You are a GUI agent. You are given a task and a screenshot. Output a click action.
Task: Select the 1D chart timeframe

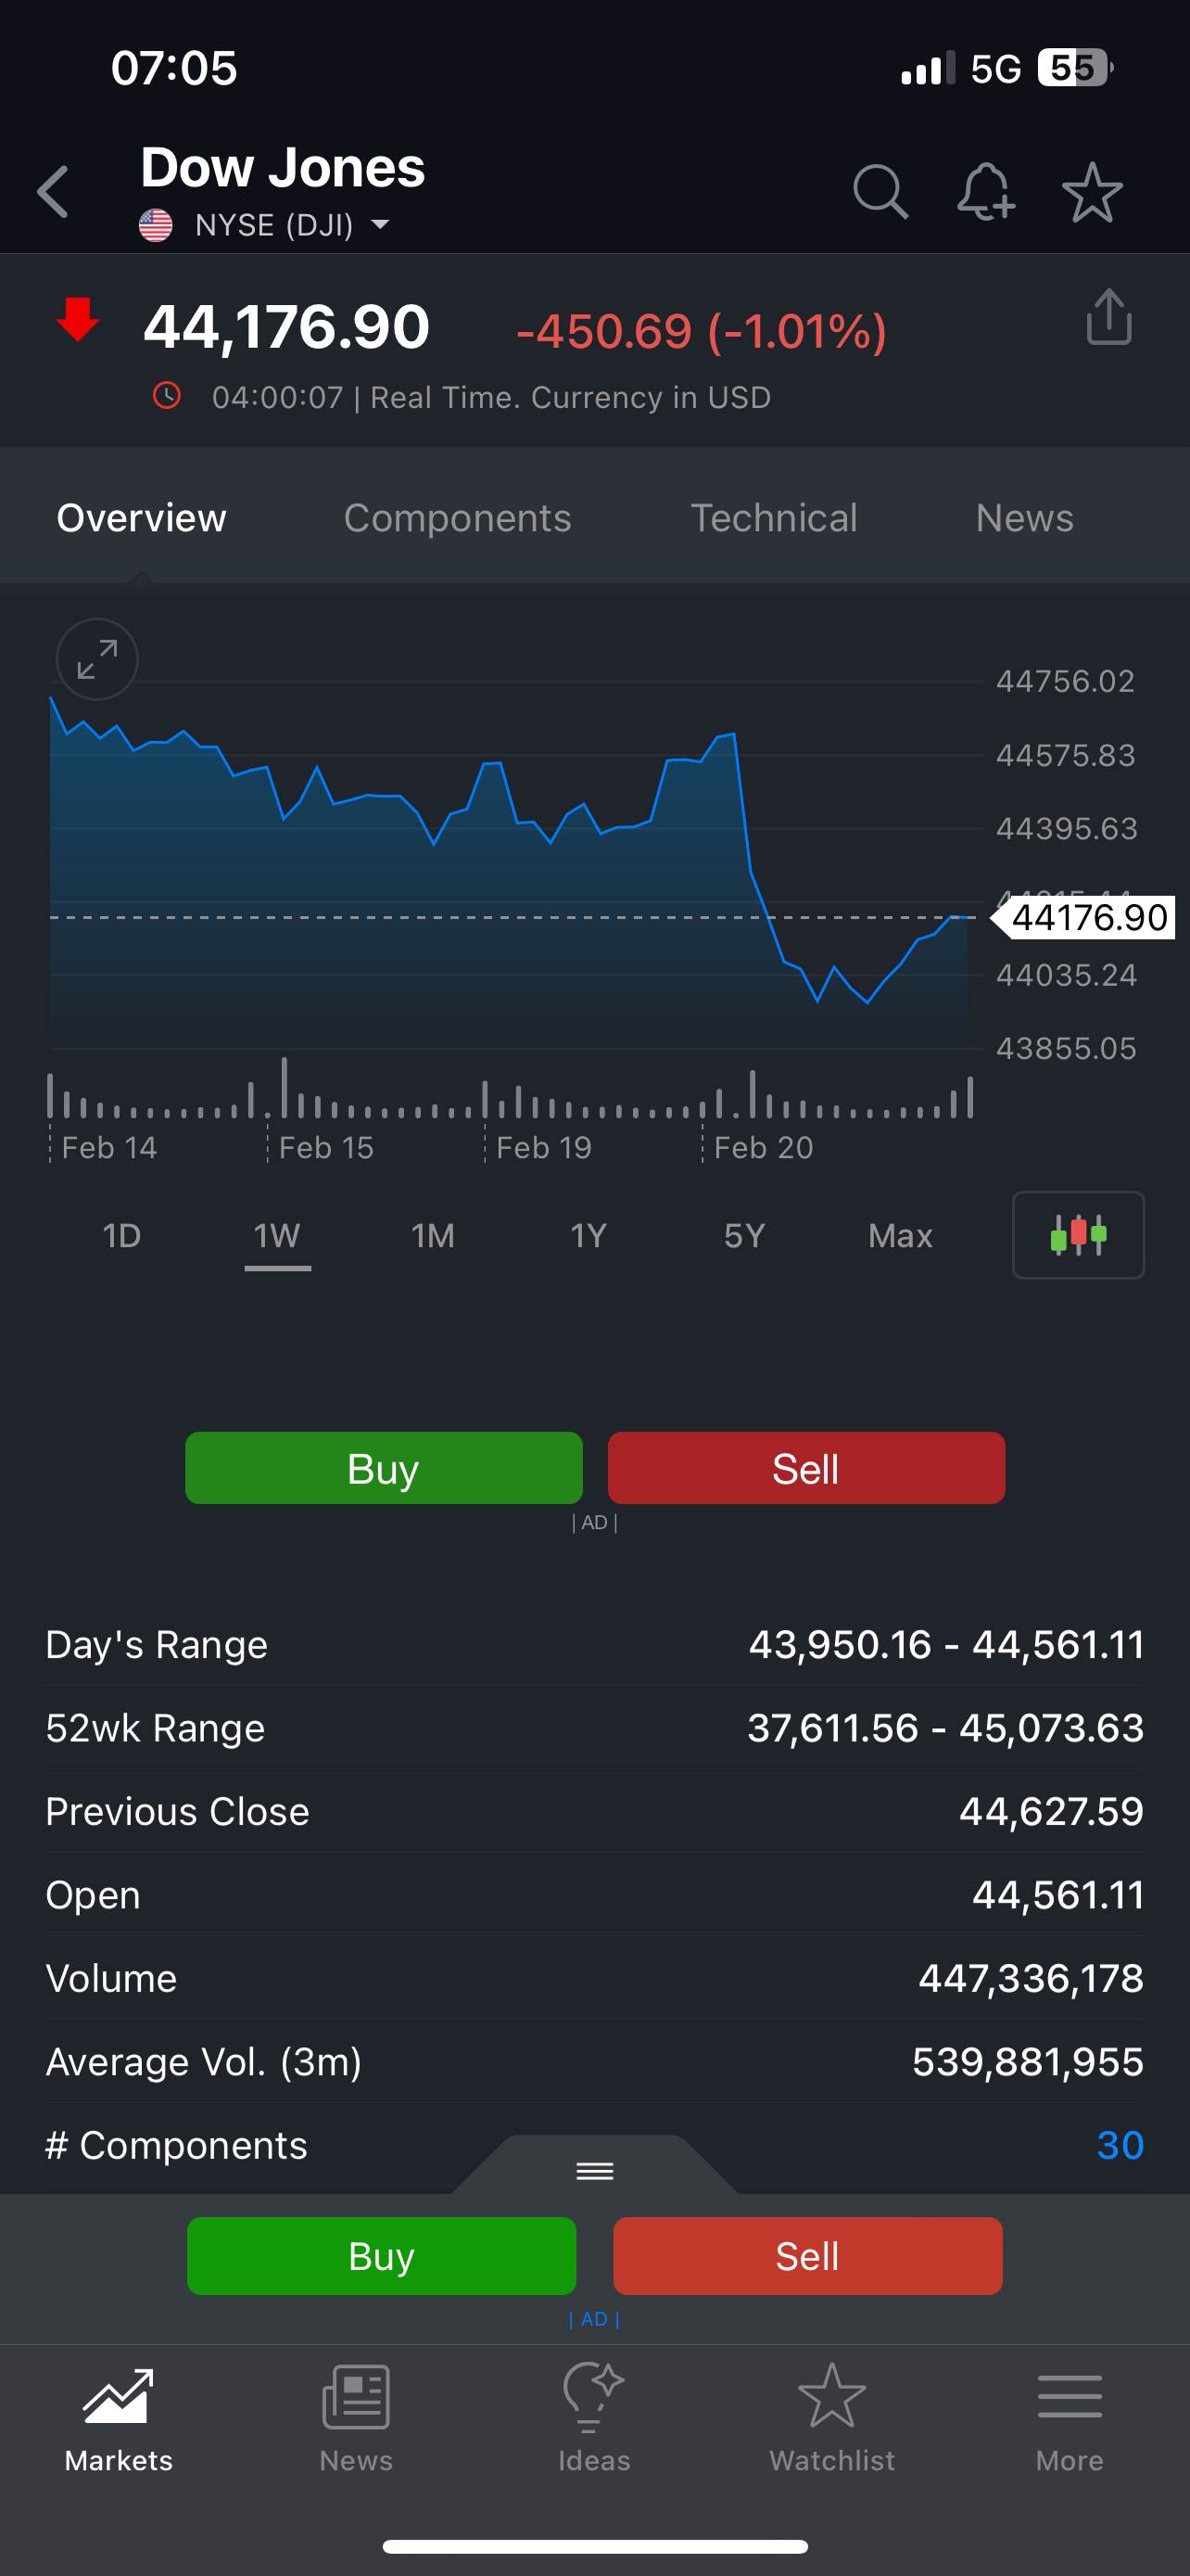click(122, 1236)
